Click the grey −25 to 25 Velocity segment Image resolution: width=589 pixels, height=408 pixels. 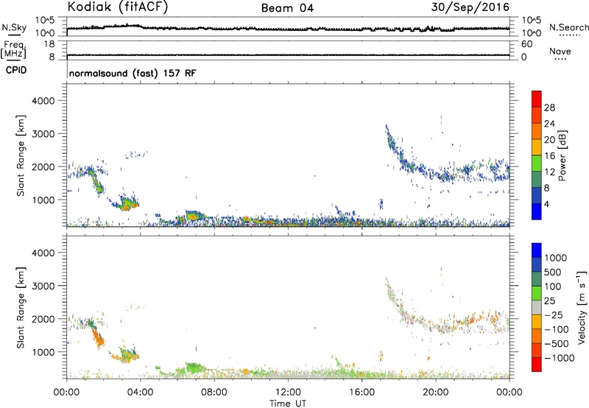537,307
